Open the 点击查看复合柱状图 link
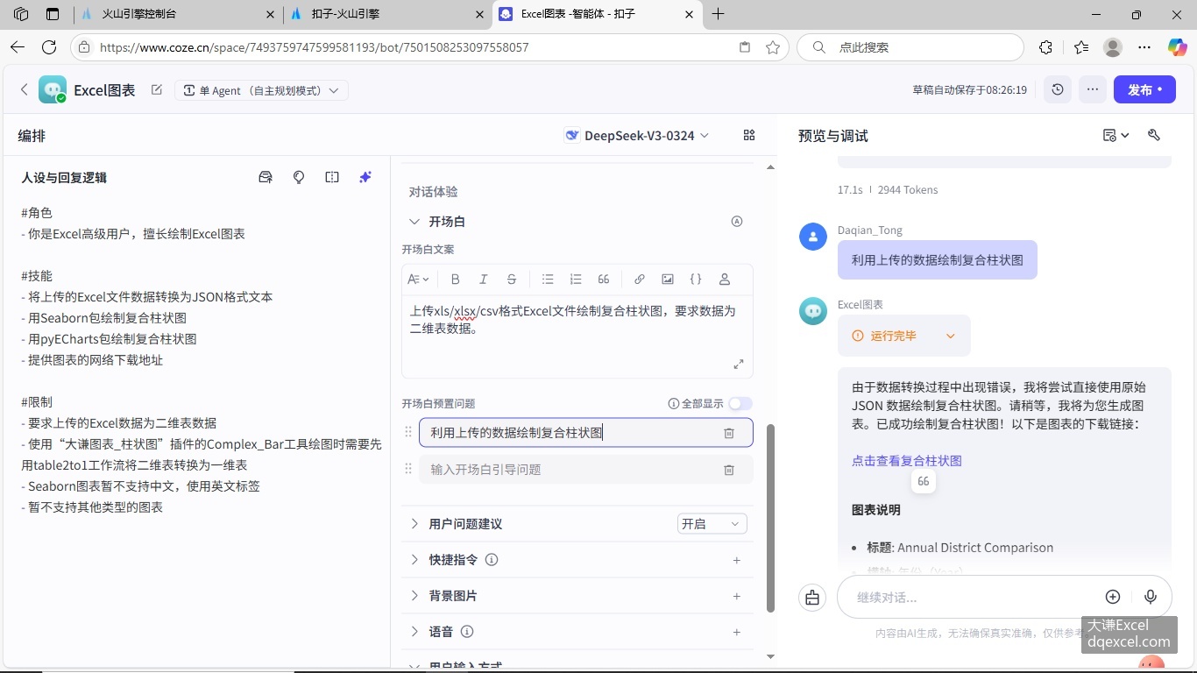The height and width of the screenshot is (673, 1197). (907, 460)
